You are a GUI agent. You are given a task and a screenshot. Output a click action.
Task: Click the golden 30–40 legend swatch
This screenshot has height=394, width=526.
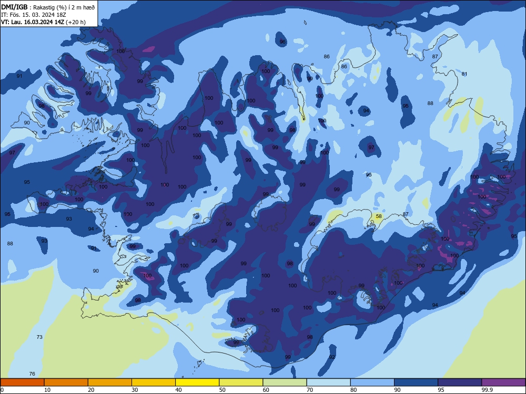(154, 382)
